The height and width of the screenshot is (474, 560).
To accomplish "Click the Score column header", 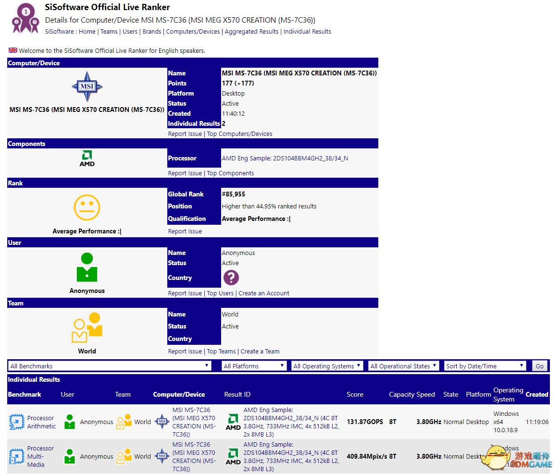I will 355,394.
